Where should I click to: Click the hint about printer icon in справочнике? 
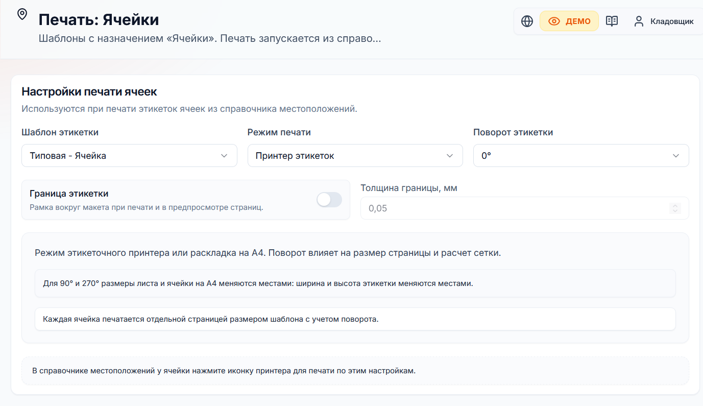[355, 371]
